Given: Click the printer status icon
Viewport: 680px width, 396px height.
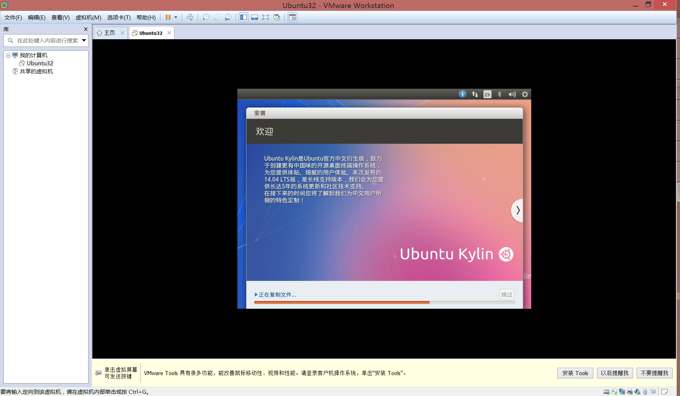Looking at the screenshot, I should click(629, 392).
